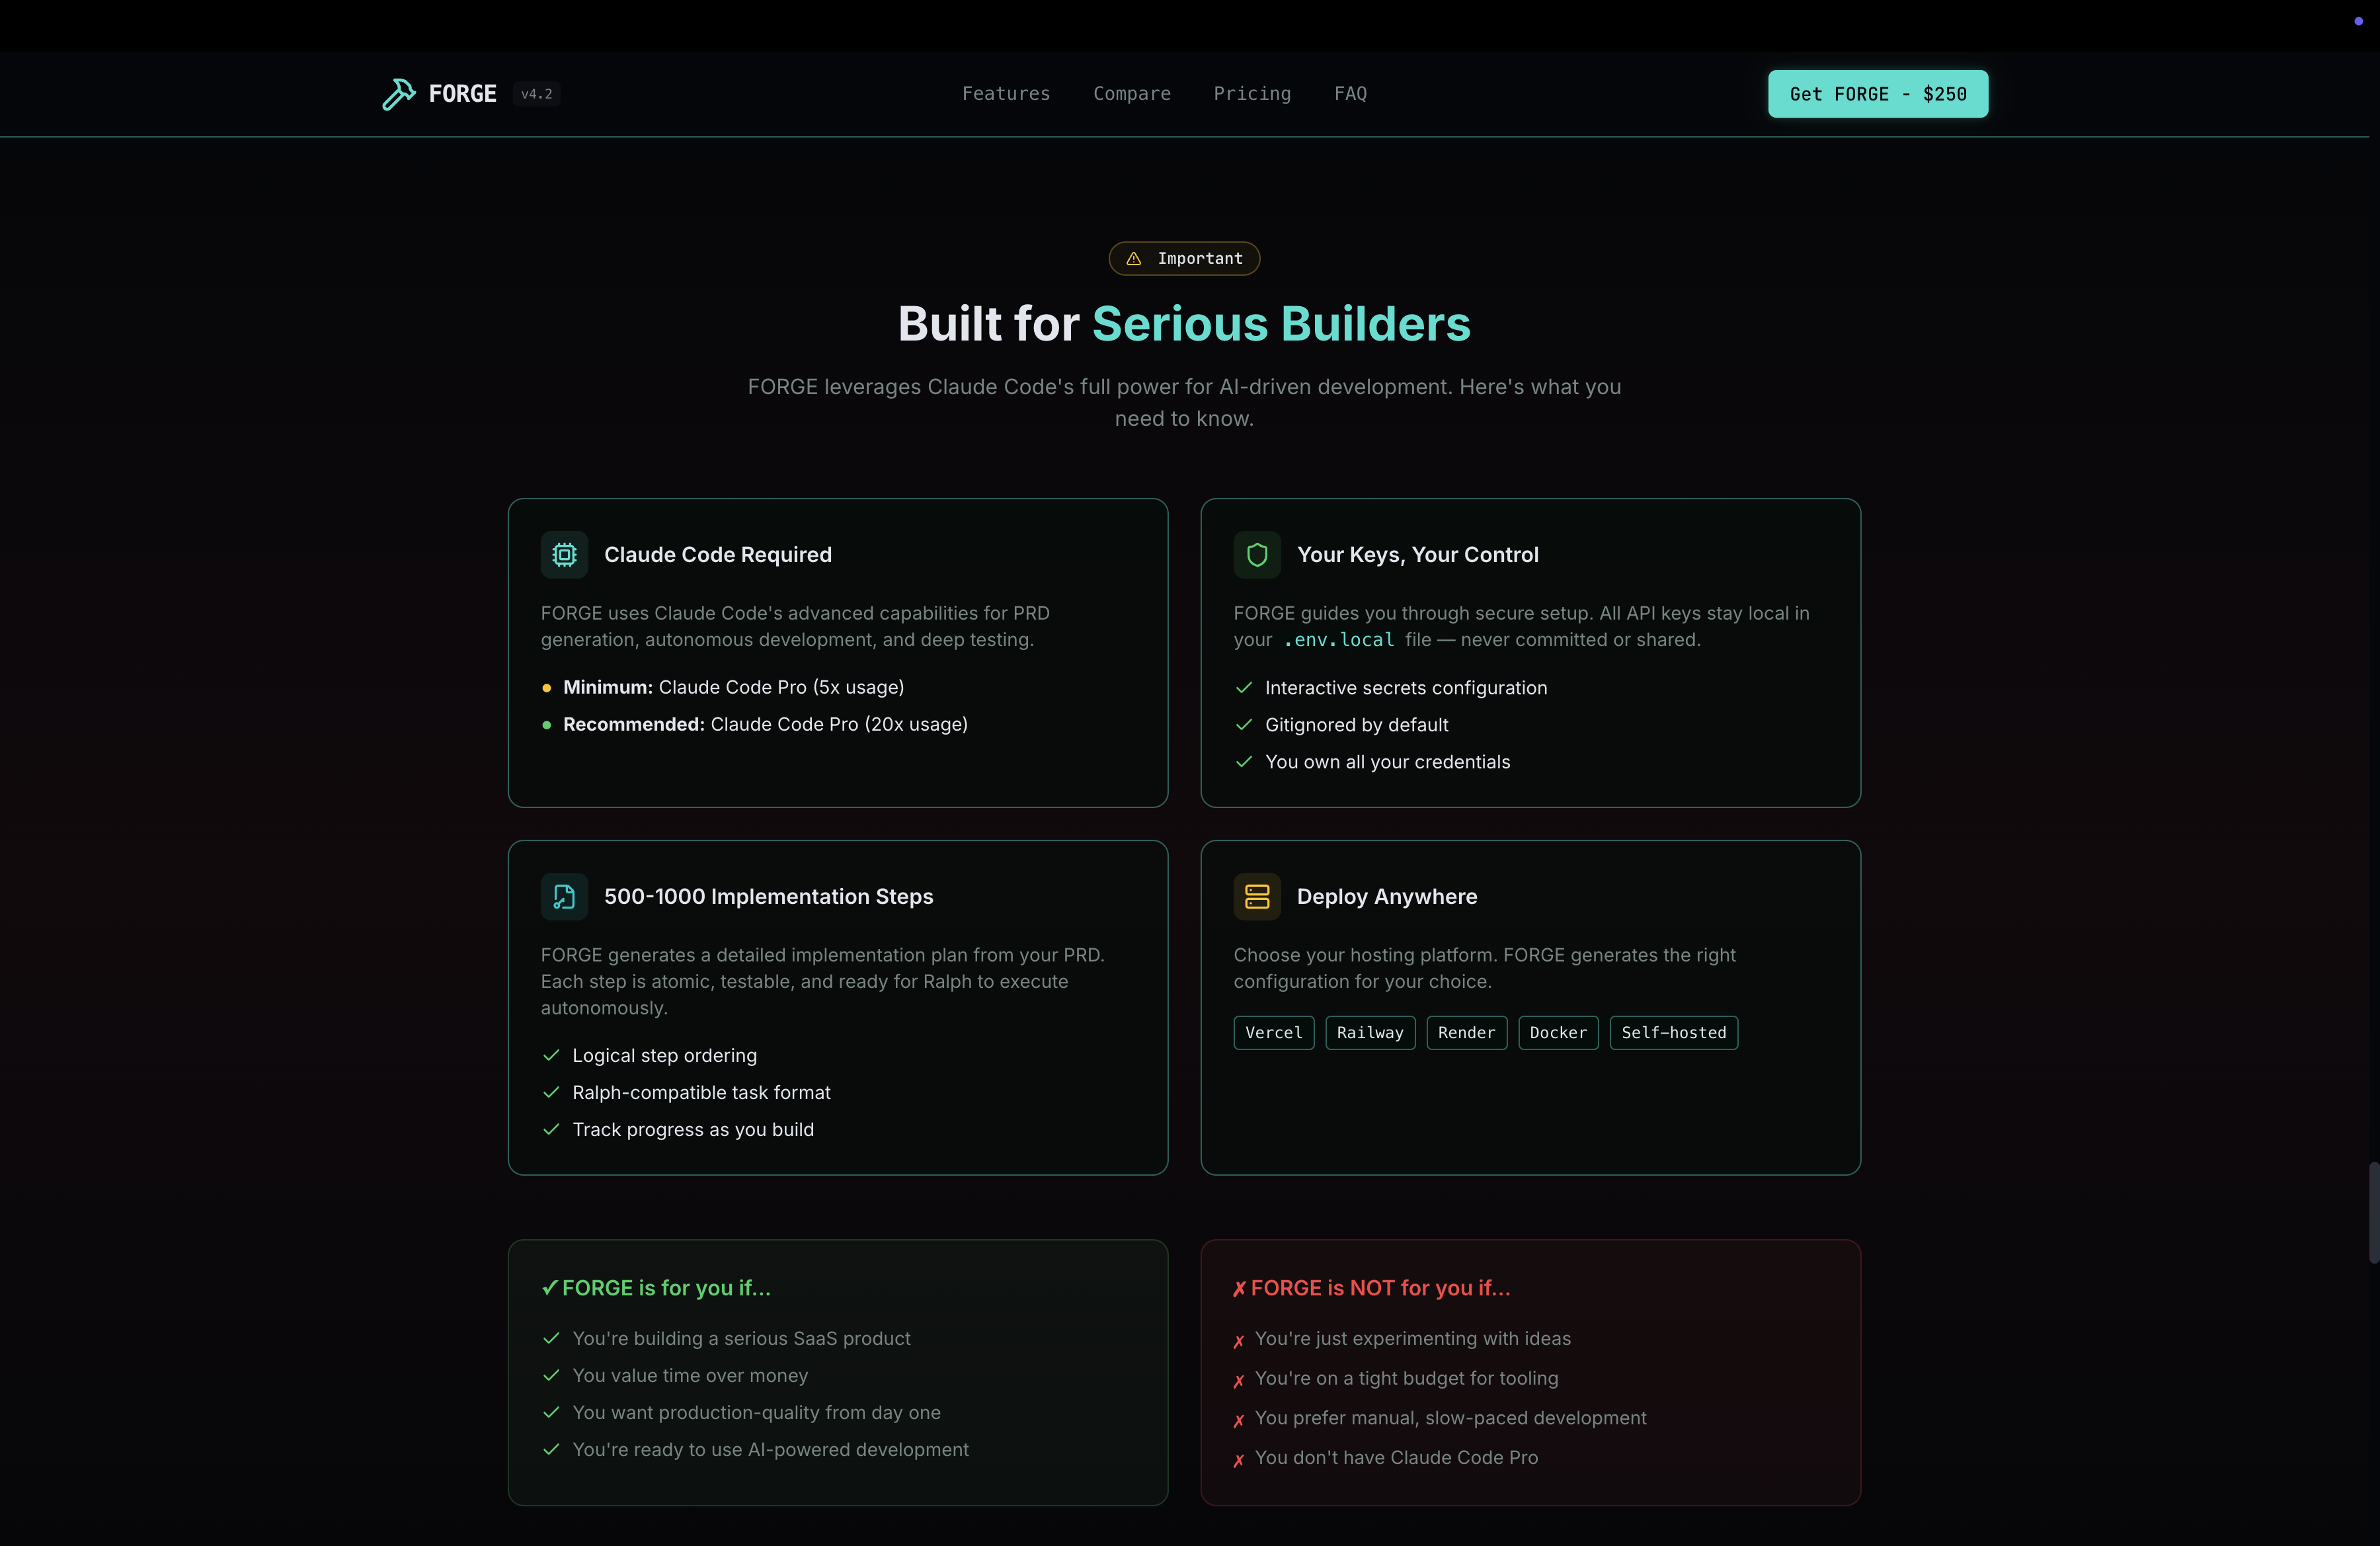The height and width of the screenshot is (1546, 2380).
Task: Click the shield icon beside Your Keys, Your Control
Action: pyautogui.click(x=1257, y=555)
